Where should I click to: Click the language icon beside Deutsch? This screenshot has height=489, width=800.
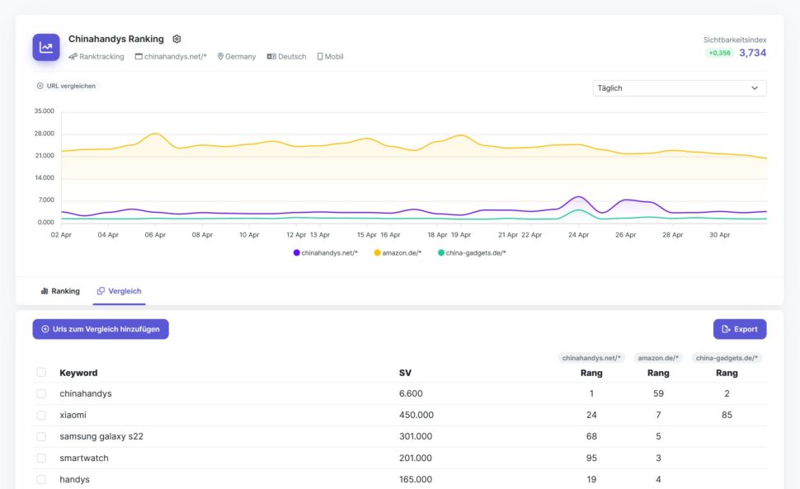271,57
